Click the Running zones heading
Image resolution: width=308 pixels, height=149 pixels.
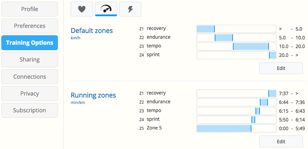[x=93, y=95]
